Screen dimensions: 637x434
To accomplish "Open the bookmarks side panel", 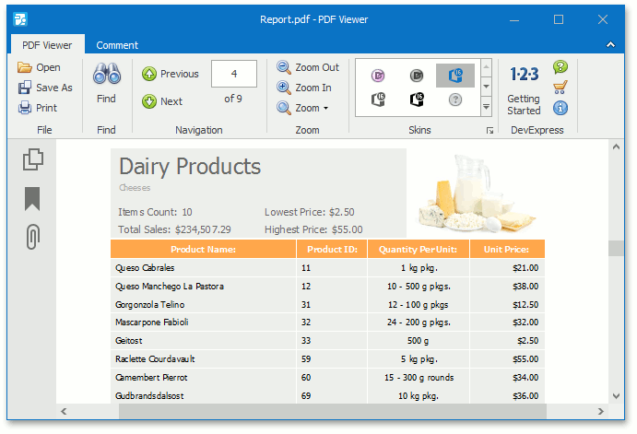I will point(32,198).
